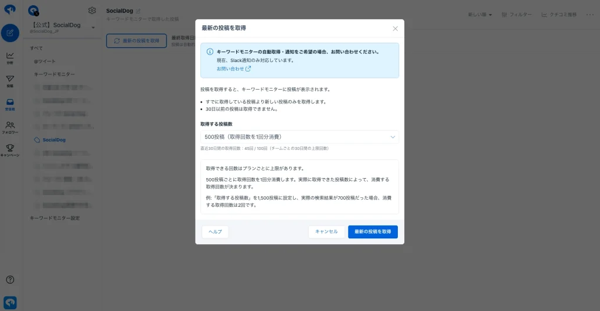Viewport: 600px width, 311px height.
Task: Click the blue 最新の投稿を取得 confirm button
Action: 373,232
